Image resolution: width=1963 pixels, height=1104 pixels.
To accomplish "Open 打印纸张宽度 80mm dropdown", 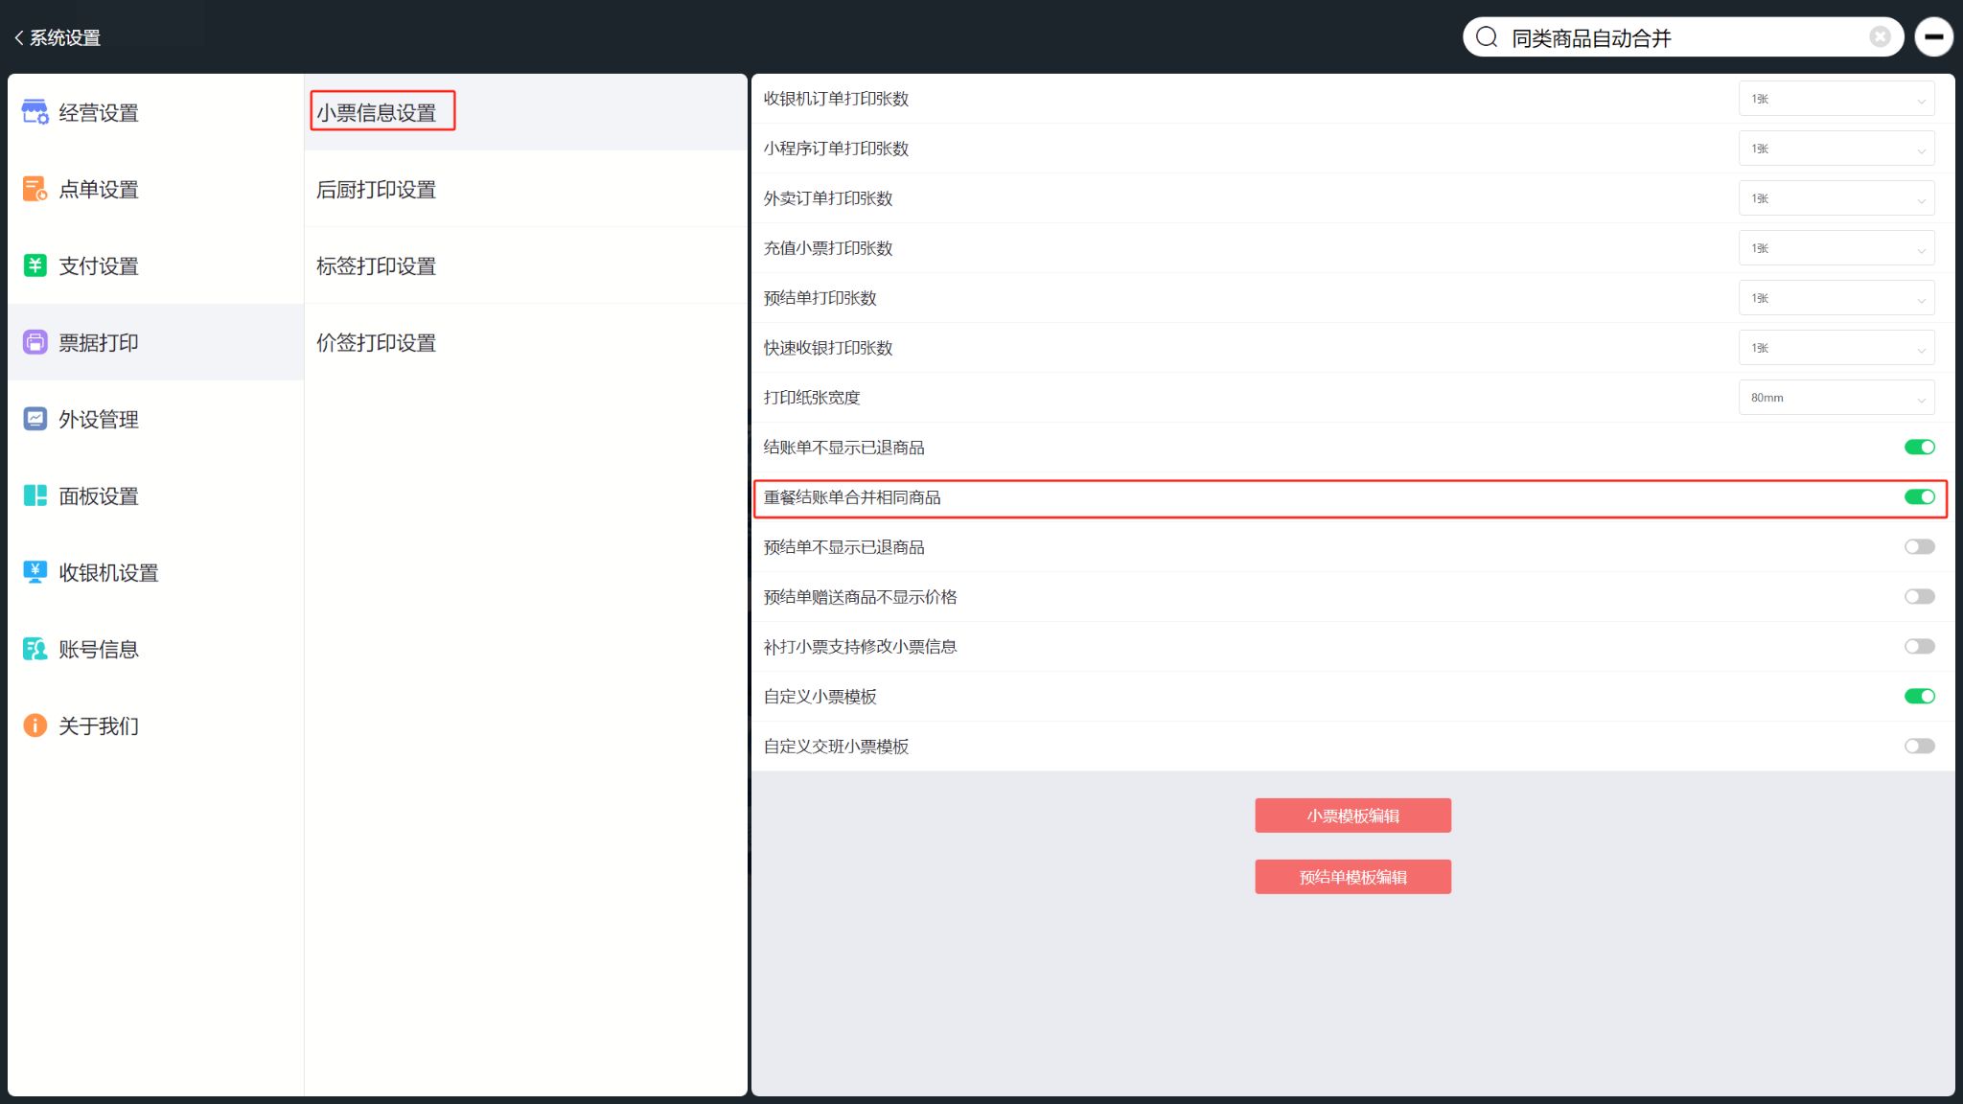I will tap(1836, 398).
